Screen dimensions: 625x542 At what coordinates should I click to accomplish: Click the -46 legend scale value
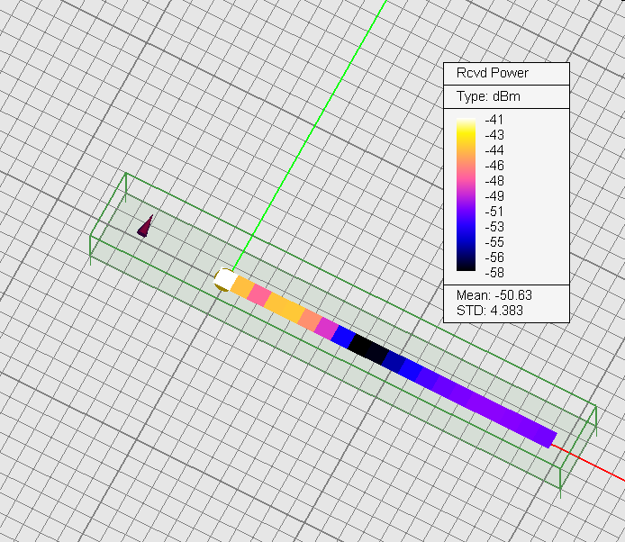pos(494,166)
